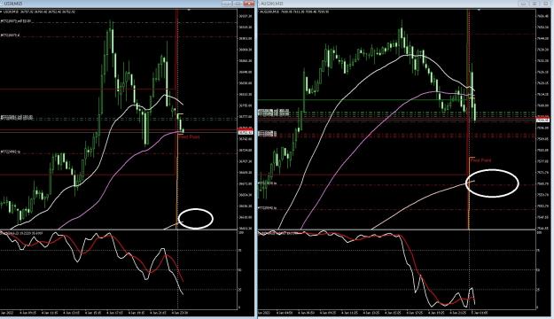Restore the AUS200 M15 chart window

coord(534,4)
